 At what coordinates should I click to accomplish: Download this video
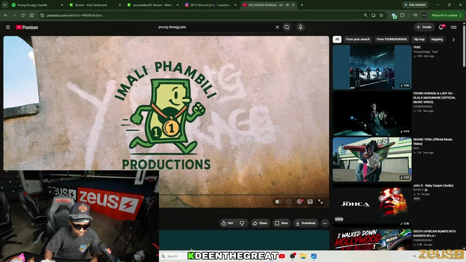pos(305,223)
